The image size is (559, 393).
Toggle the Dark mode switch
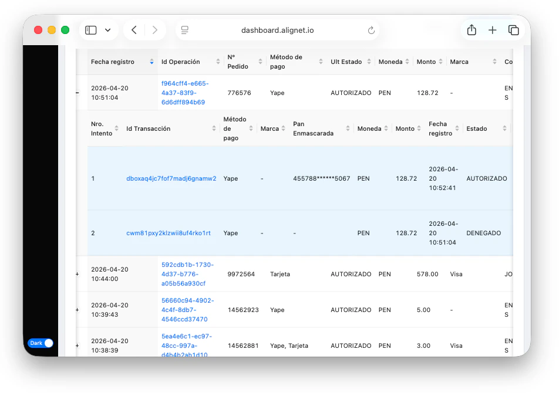(x=41, y=343)
